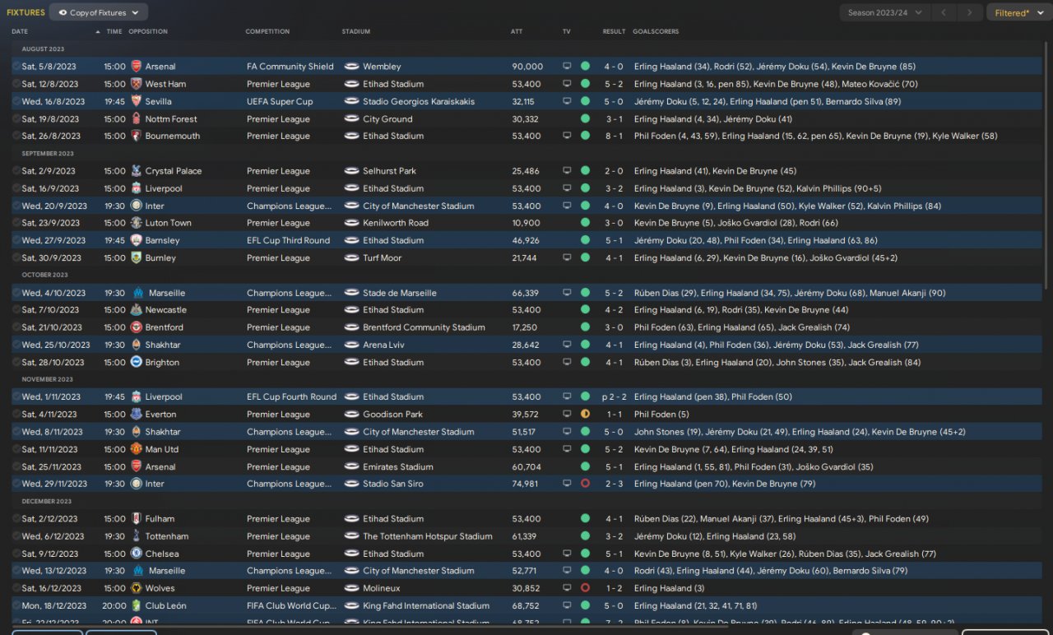Viewport: 1053px width, 635px height.
Task: Sort by the Goalscorers column header
Action: click(x=656, y=32)
